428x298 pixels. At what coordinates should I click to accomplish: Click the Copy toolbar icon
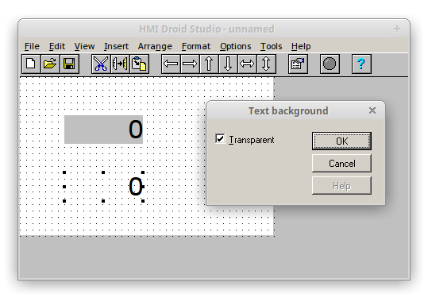pyautogui.click(x=120, y=64)
